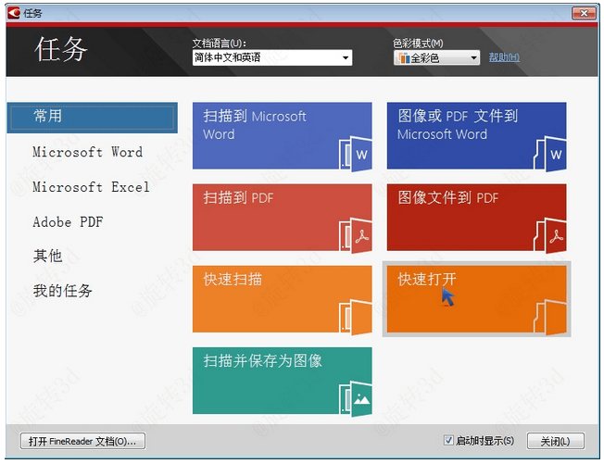The width and height of the screenshot is (604, 464).
Task: Close the 任务 window
Action: 585,14
